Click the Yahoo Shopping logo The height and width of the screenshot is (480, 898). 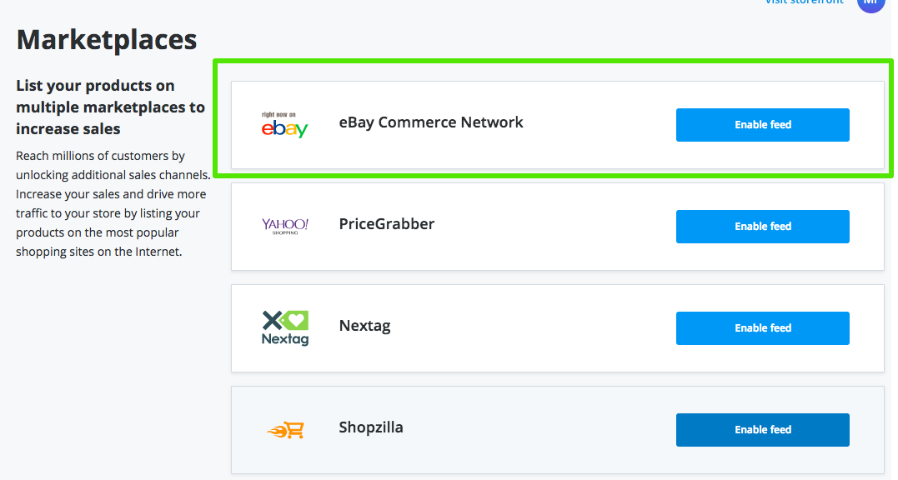[284, 226]
